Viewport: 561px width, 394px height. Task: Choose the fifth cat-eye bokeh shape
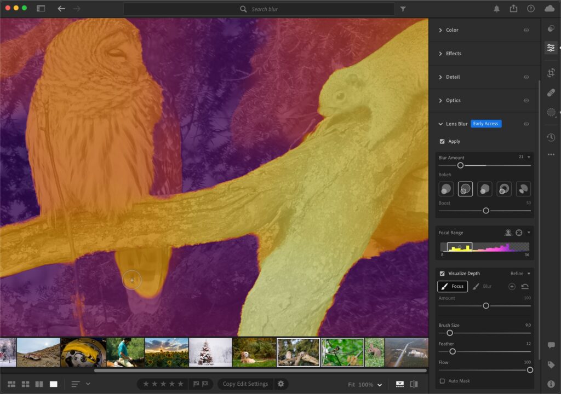tap(523, 189)
